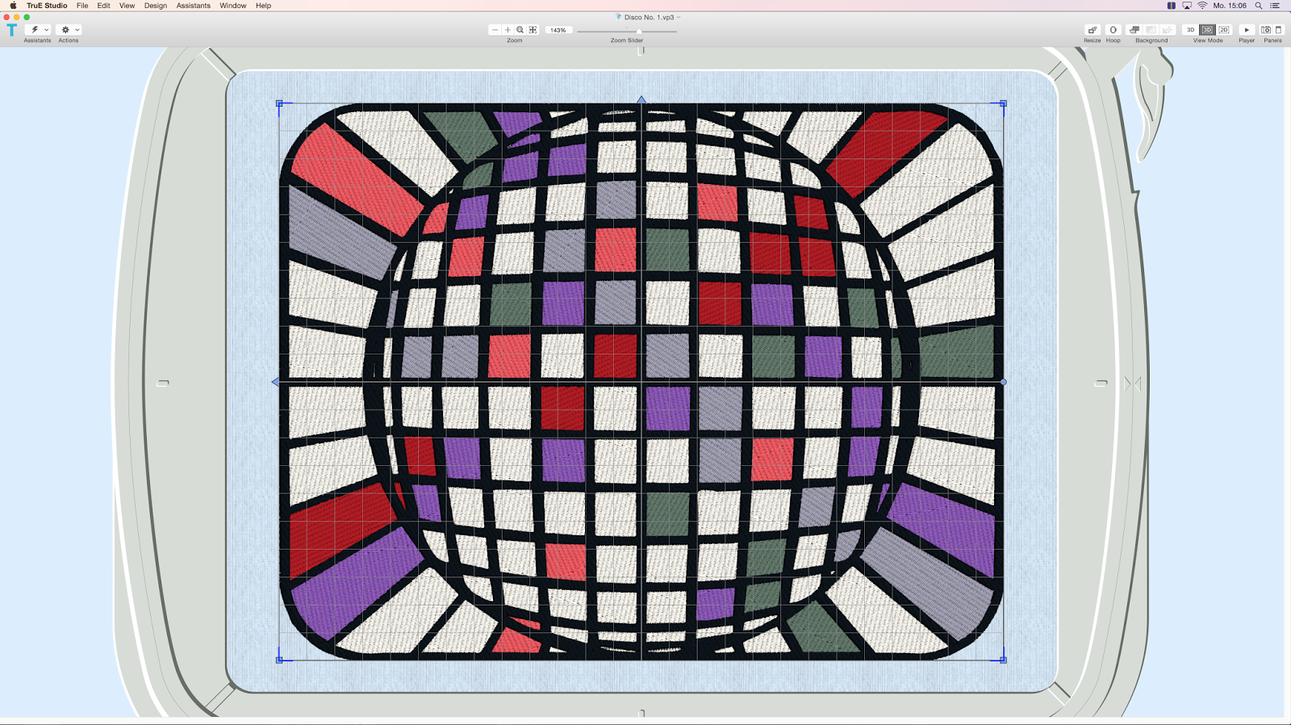This screenshot has width=1291, height=725.
Task: Open Notification Center list icon
Action: tap(1275, 6)
